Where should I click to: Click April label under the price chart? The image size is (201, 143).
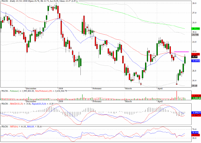(160, 89)
